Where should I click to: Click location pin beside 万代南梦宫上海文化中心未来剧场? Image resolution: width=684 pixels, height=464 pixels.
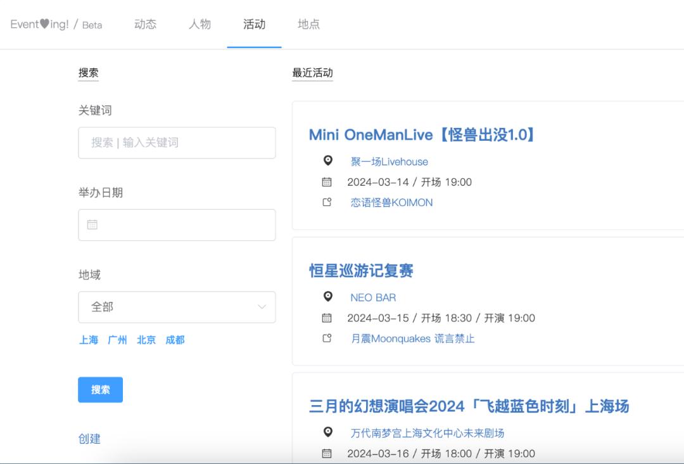(327, 432)
